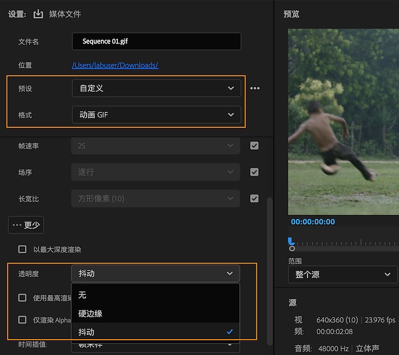Enable 以最大深度渲染 checkbox
399x355 pixels.
[x=22, y=250]
